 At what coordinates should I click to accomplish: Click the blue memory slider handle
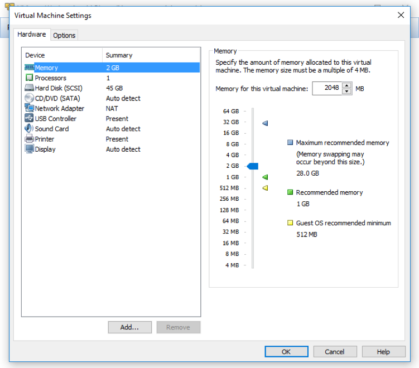pyautogui.click(x=253, y=166)
